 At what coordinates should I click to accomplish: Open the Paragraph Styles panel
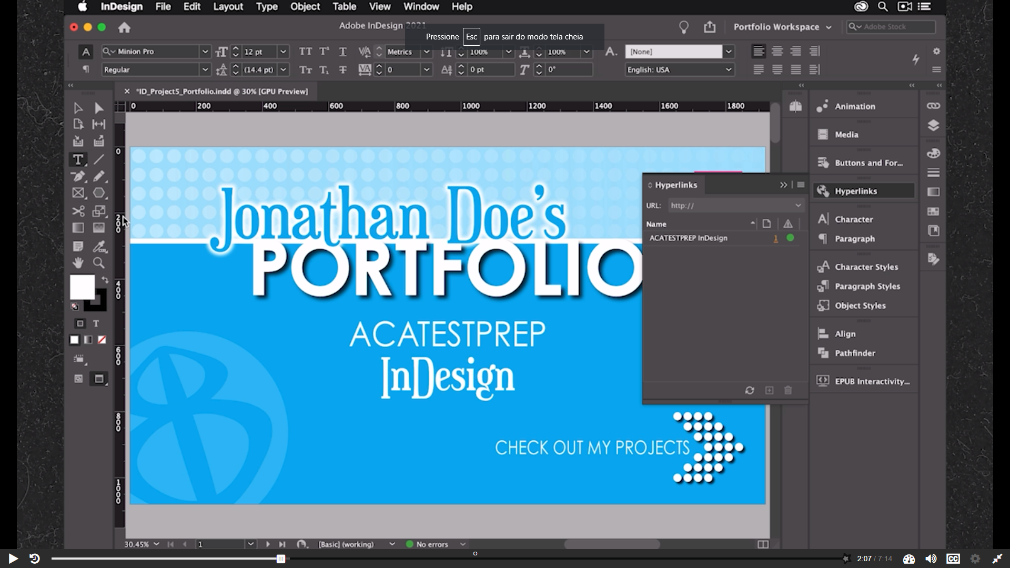pyautogui.click(x=867, y=286)
